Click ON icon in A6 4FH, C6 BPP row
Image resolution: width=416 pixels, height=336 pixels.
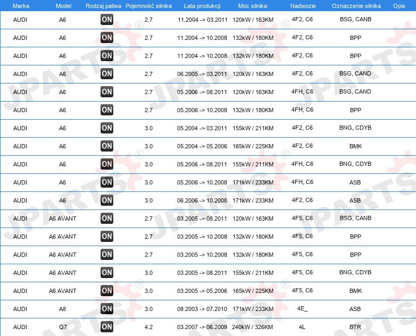107,110
